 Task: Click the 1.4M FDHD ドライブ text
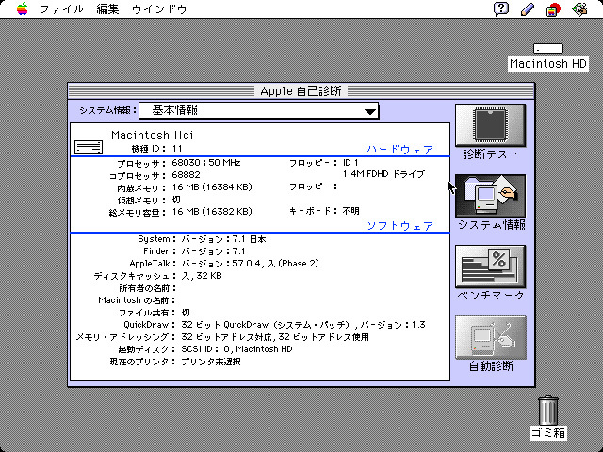point(383,174)
